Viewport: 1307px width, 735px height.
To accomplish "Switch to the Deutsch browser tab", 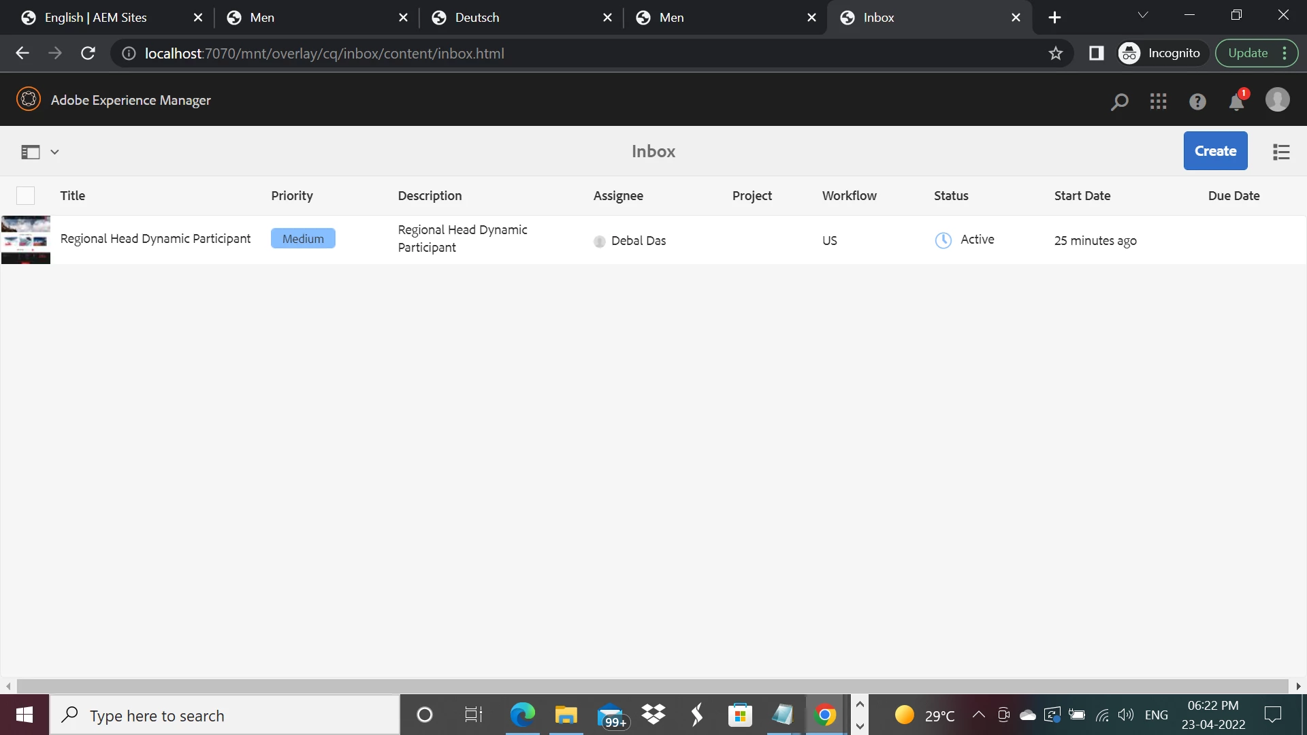I will click(477, 18).
